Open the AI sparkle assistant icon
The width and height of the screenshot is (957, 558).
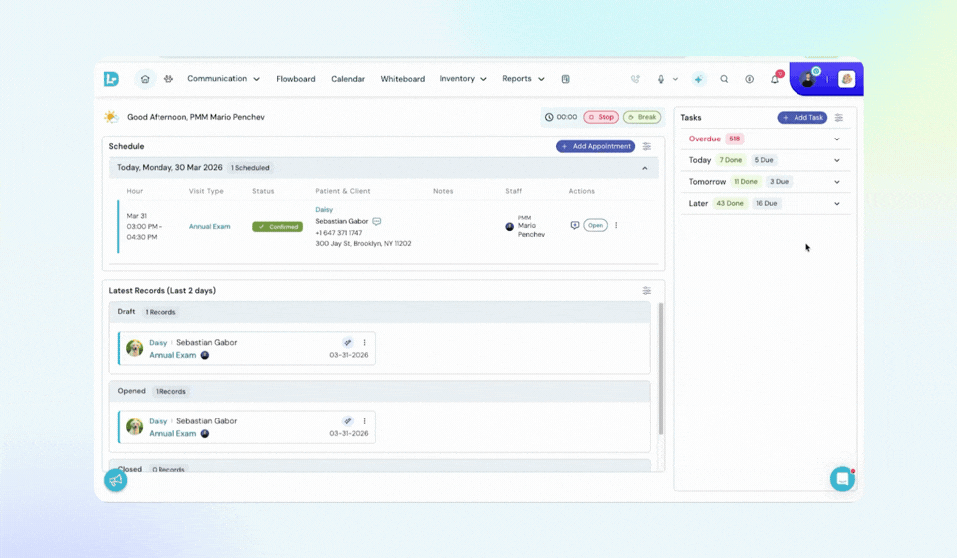pyautogui.click(x=699, y=79)
